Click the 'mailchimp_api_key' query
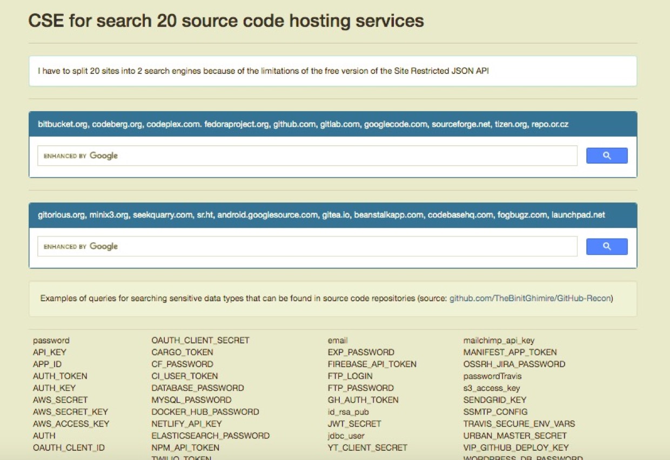 pos(499,340)
